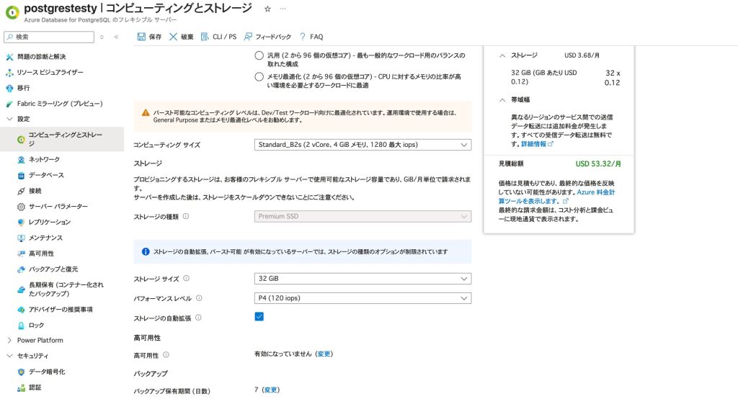Image resolution: width=738 pixels, height=399 pixels.
Task: Collapse the 設定 section in sidebar
Action: point(9,118)
